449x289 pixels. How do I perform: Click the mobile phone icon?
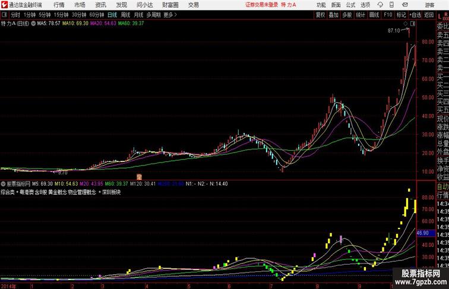[x=391, y=5]
